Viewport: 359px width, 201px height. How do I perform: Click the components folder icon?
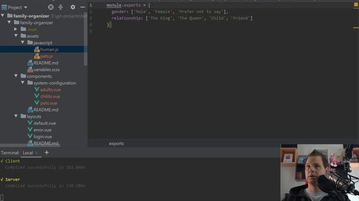(23, 76)
